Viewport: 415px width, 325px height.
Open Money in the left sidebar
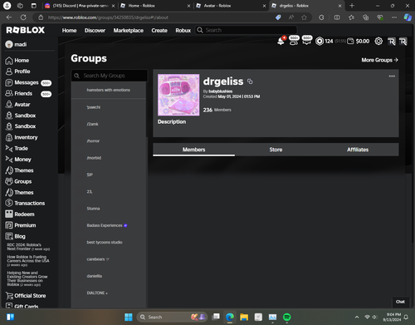click(x=18, y=160)
